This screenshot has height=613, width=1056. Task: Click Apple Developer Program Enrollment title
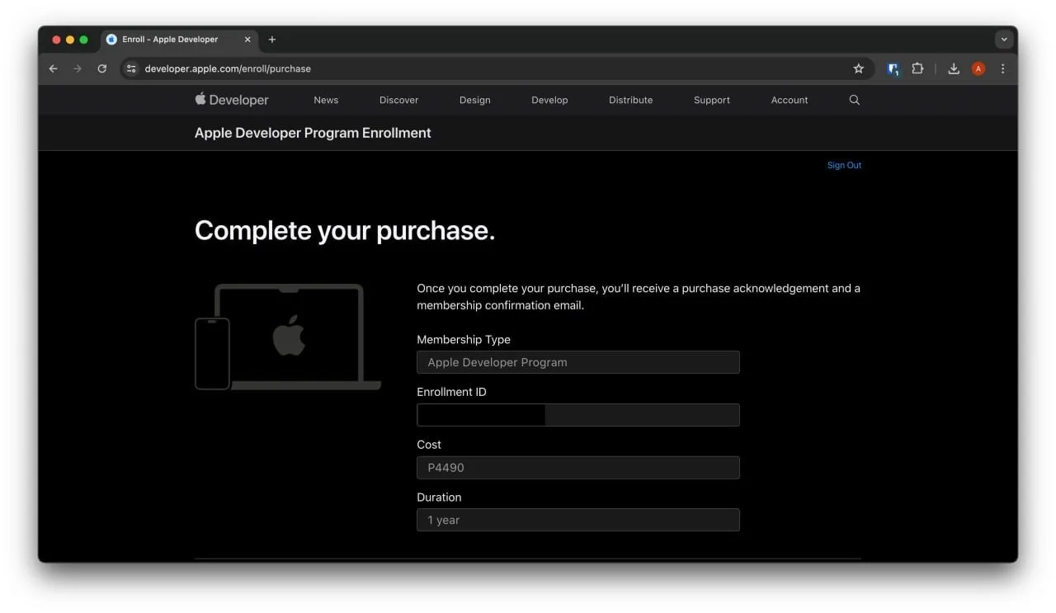pyautogui.click(x=313, y=133)
